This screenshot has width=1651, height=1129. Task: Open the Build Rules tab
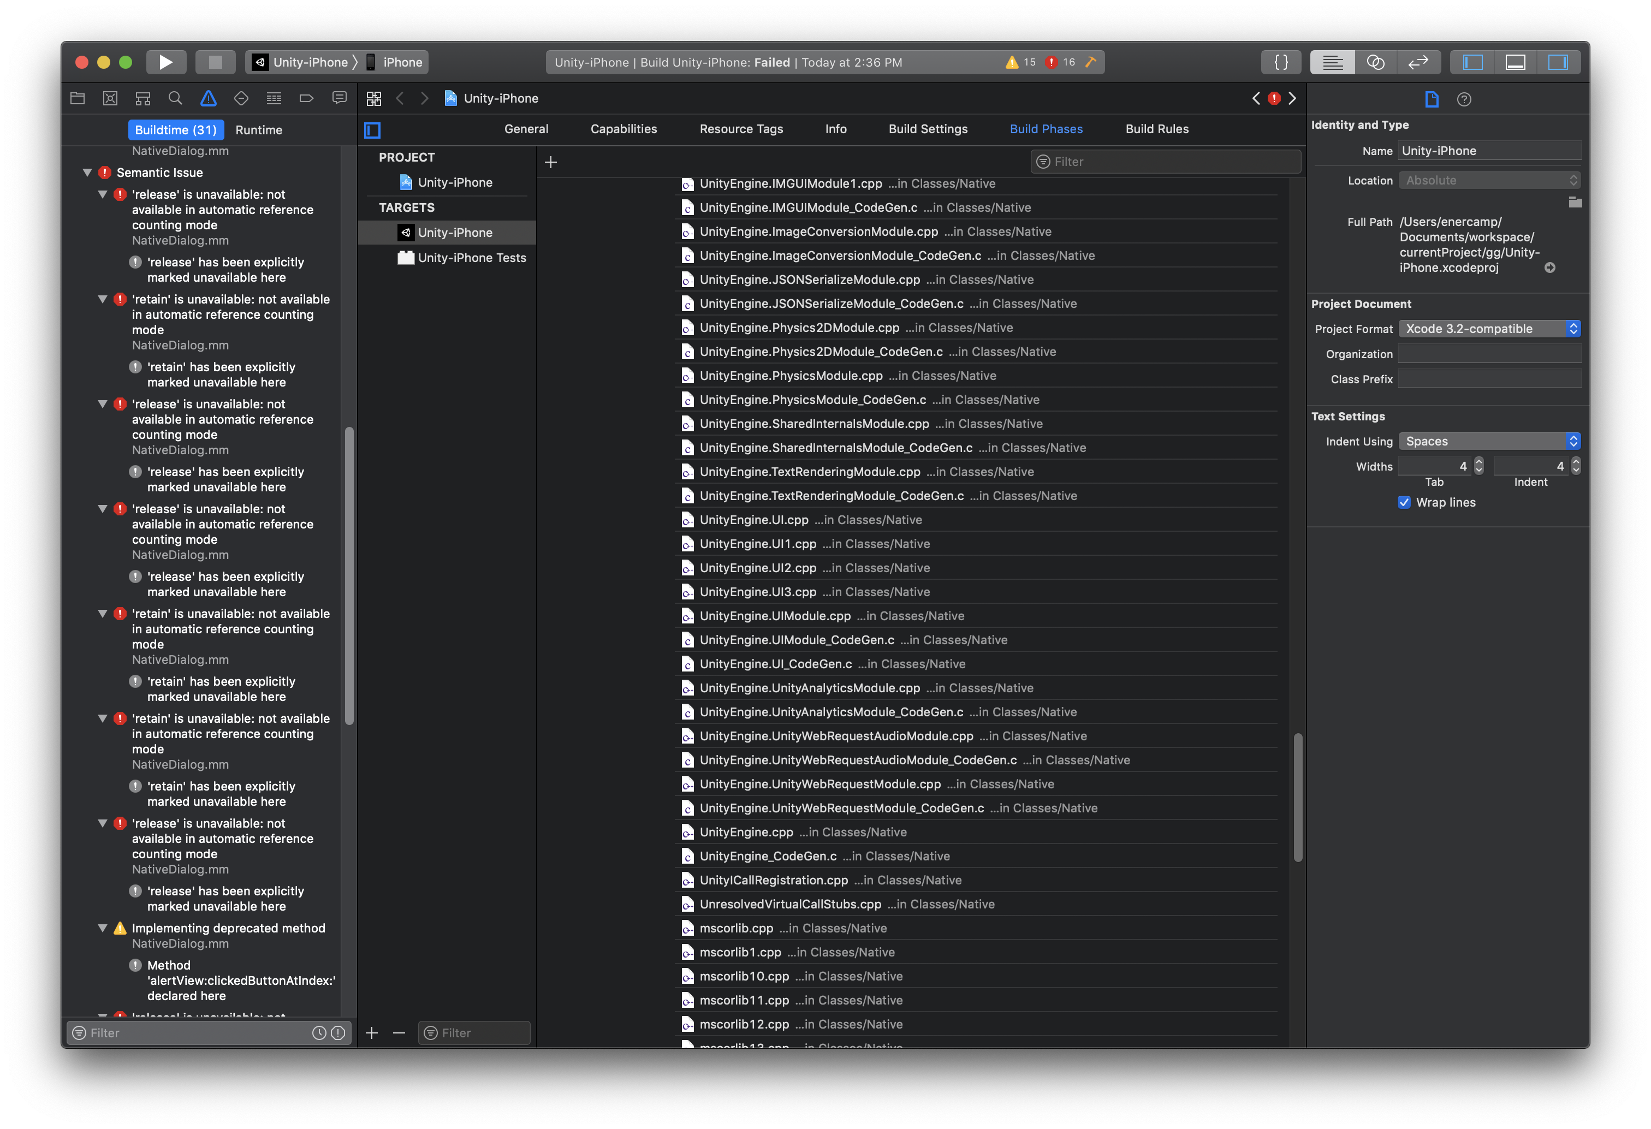(x=1156, y=129)
